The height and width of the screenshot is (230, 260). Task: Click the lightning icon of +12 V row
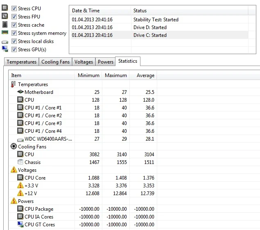20,193
